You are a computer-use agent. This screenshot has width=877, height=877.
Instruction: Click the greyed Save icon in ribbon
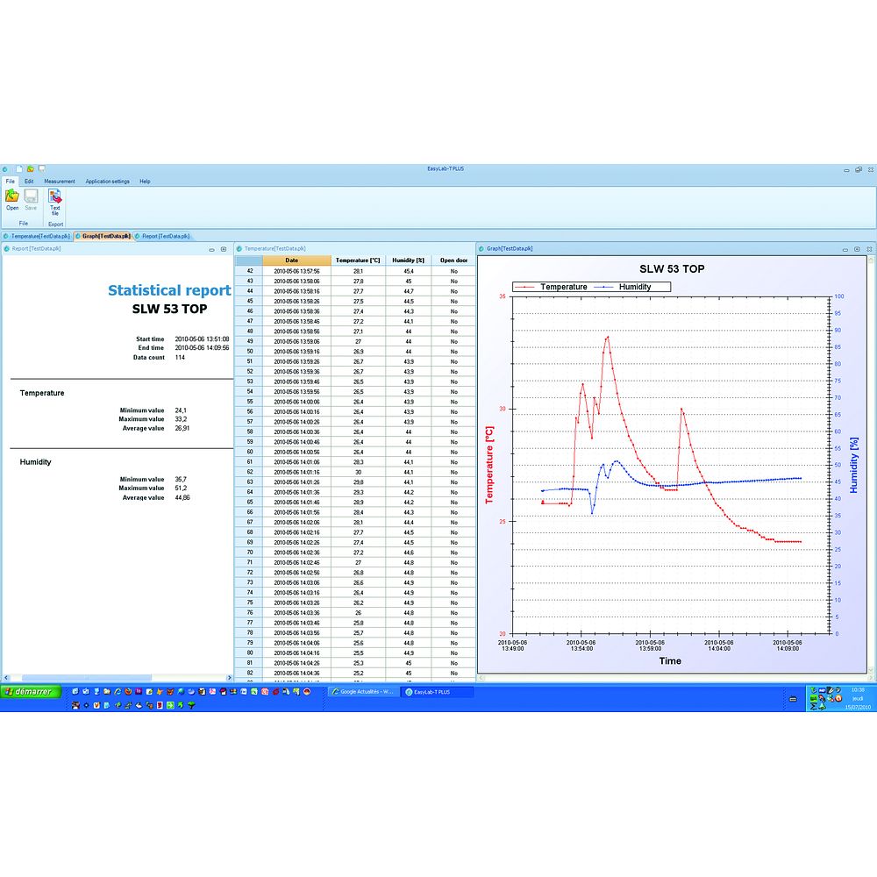point(31,199)
